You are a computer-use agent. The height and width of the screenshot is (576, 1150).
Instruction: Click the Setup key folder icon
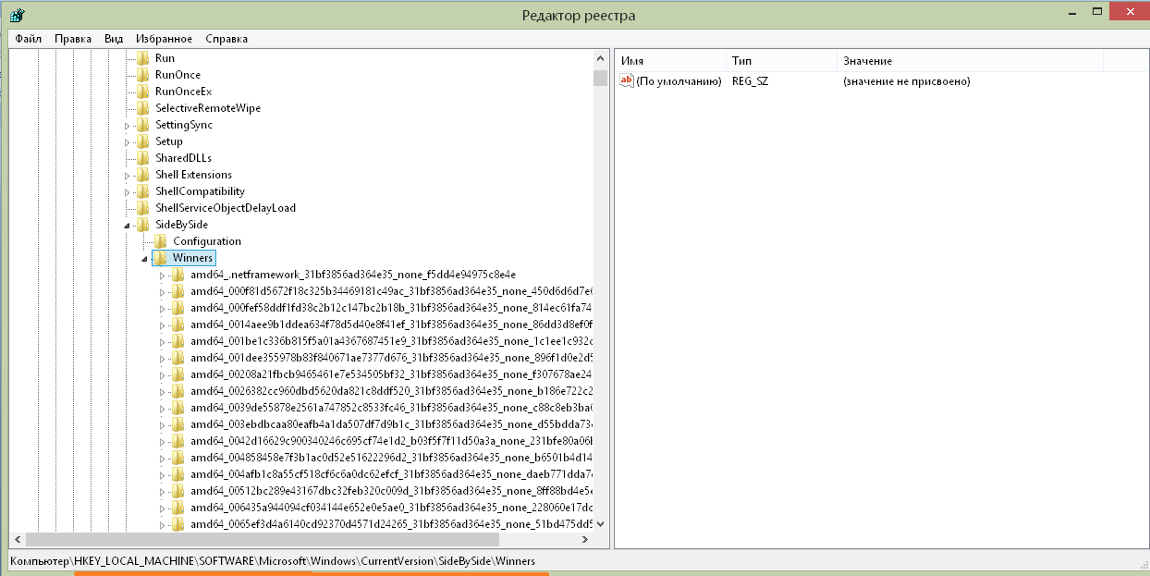(x=142, y=141)
